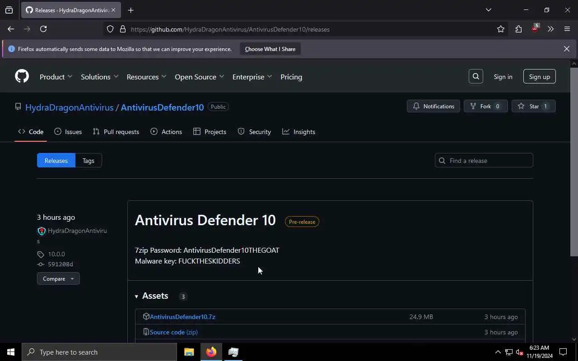Click the Sign in link
578x361 pixels.
click(x=503, y=77)
